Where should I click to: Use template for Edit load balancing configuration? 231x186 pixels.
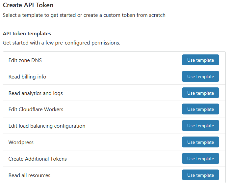[200, 126]
